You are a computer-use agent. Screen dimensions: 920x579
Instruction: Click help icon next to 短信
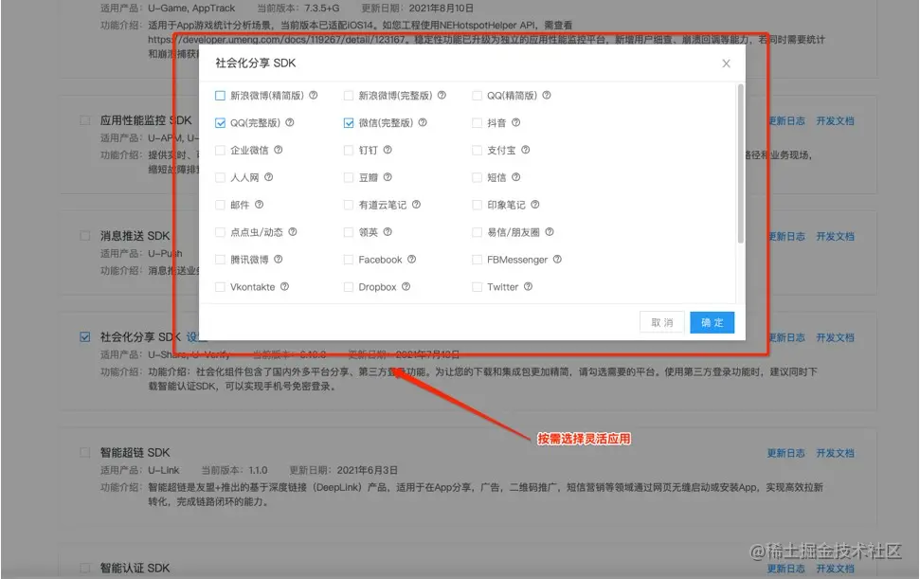(x=515, y=176)
